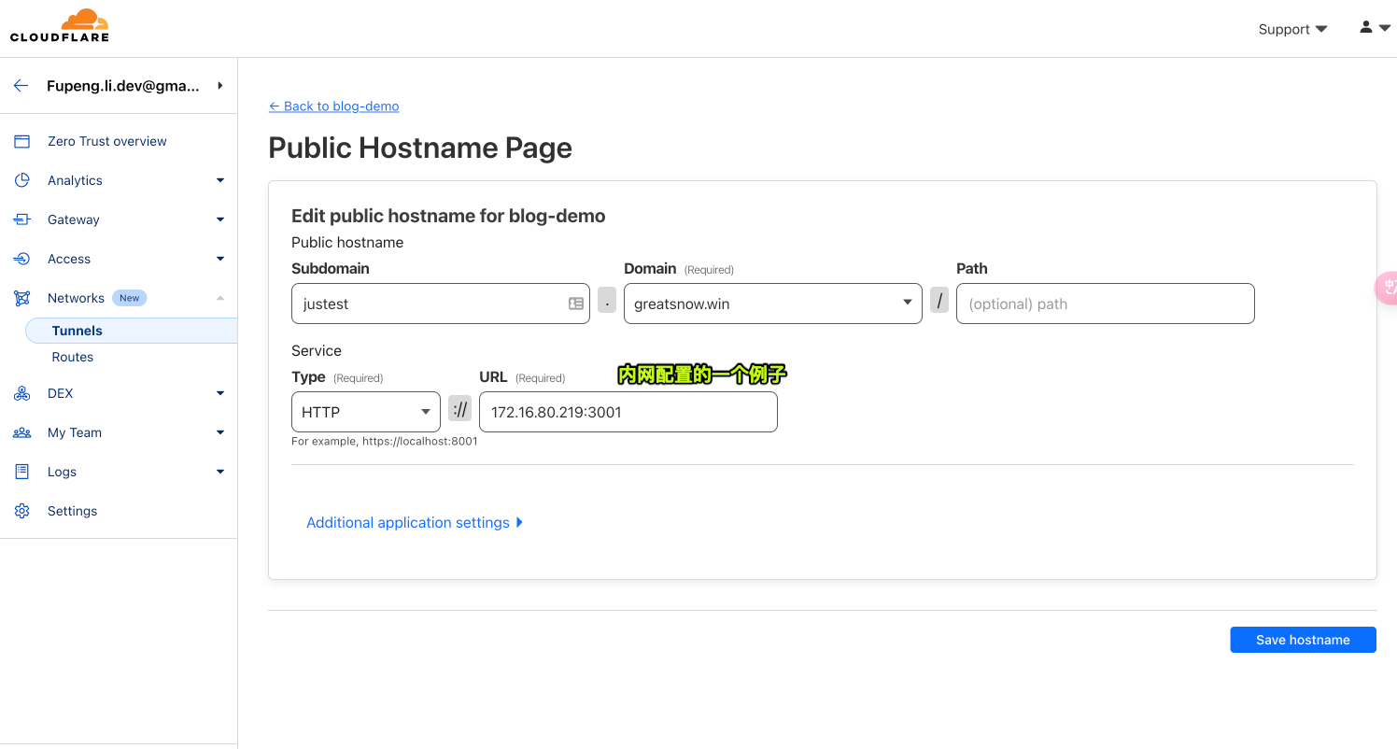Collapse the Networks menu chevron
1397x749 pixels.
tap(220, 298)
